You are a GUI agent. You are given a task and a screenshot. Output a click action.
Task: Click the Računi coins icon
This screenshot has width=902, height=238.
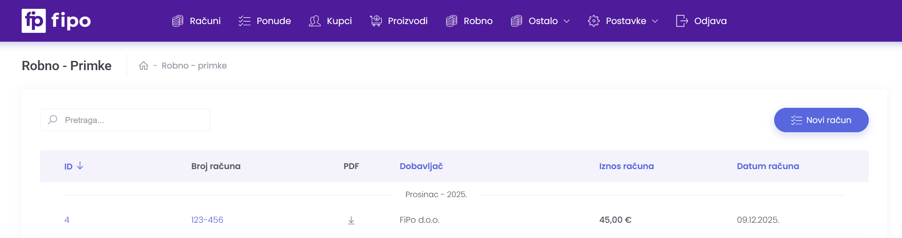178,21
